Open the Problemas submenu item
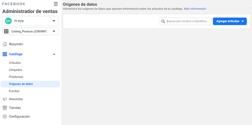This screenshot has height=125, width=252. point(16,77)
